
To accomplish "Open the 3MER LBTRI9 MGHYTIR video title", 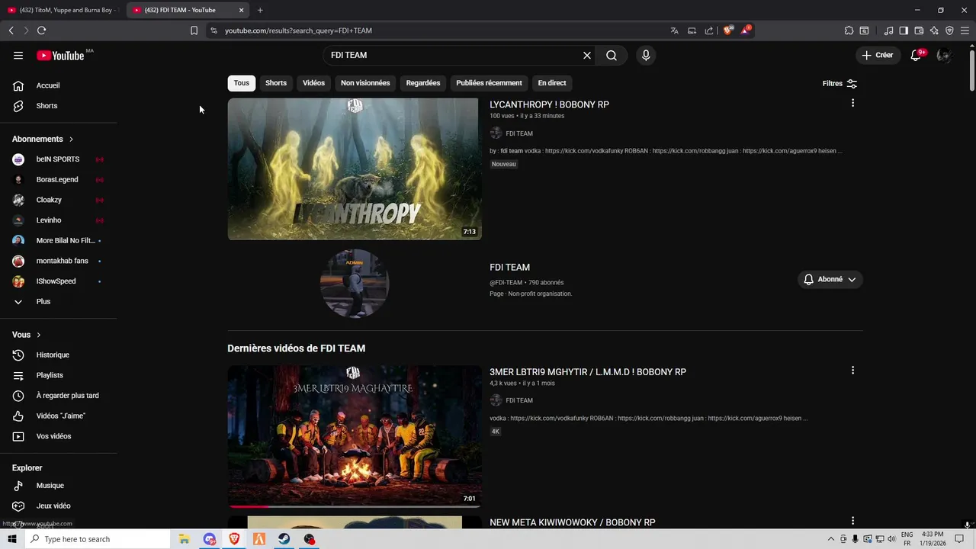I will point(588,372).
